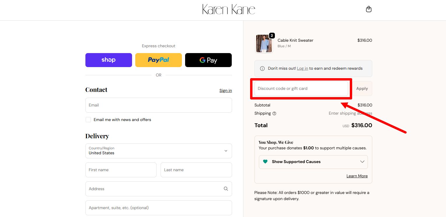Click the Karen Kane logo

coord(229,9)
